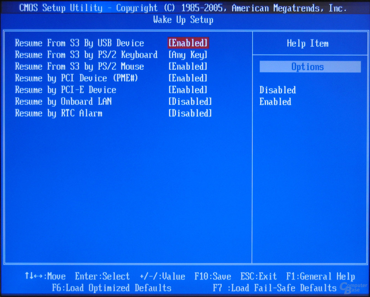Choose the Enabled option in the help panel

tap(275, 102)
